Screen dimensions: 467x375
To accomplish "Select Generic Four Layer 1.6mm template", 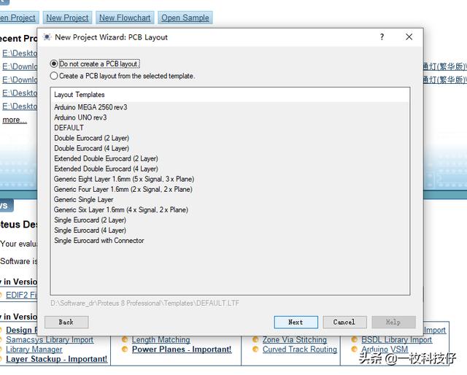I will click(x=123, y=190).
